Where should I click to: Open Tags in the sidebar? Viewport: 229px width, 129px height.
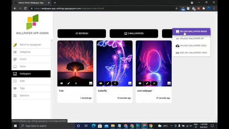[x=31, y=89]
